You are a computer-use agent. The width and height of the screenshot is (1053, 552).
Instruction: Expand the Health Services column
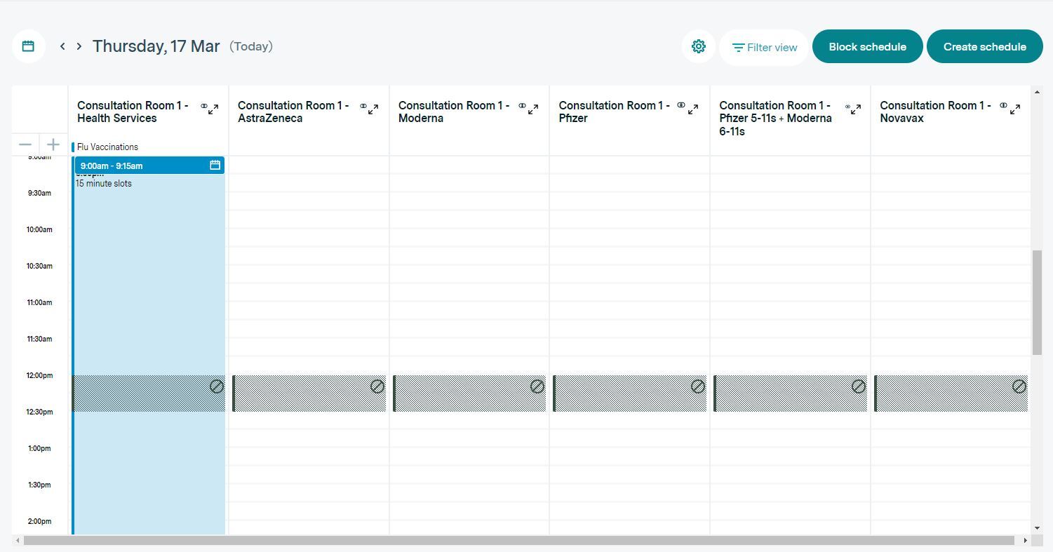click(214, 109)
